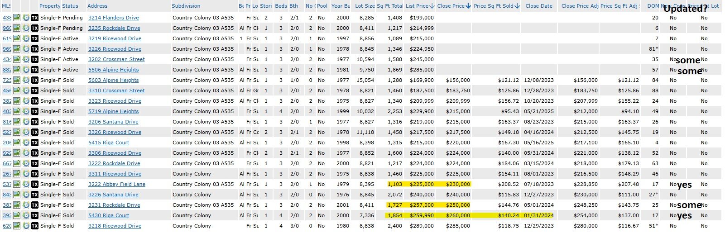
Task: Select square footage cell 2,253
Action: 395,111
